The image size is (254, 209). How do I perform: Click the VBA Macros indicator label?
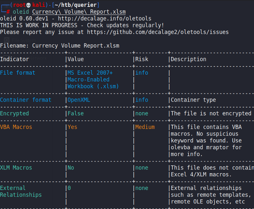coord(16,127)
